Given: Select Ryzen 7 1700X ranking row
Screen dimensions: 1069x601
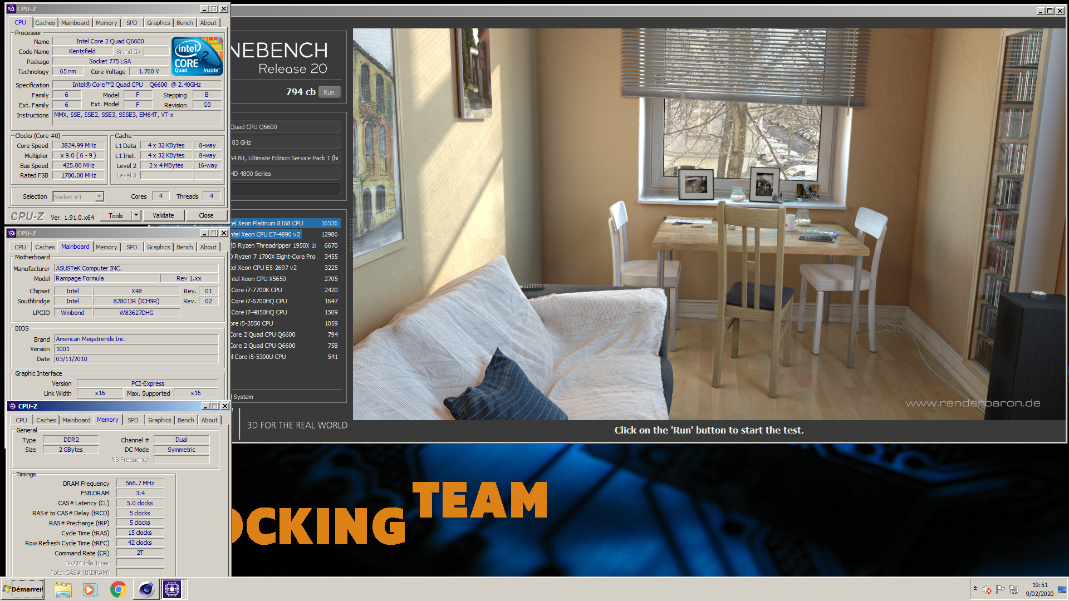Looking at the screenshot, I should click(285, 257).
